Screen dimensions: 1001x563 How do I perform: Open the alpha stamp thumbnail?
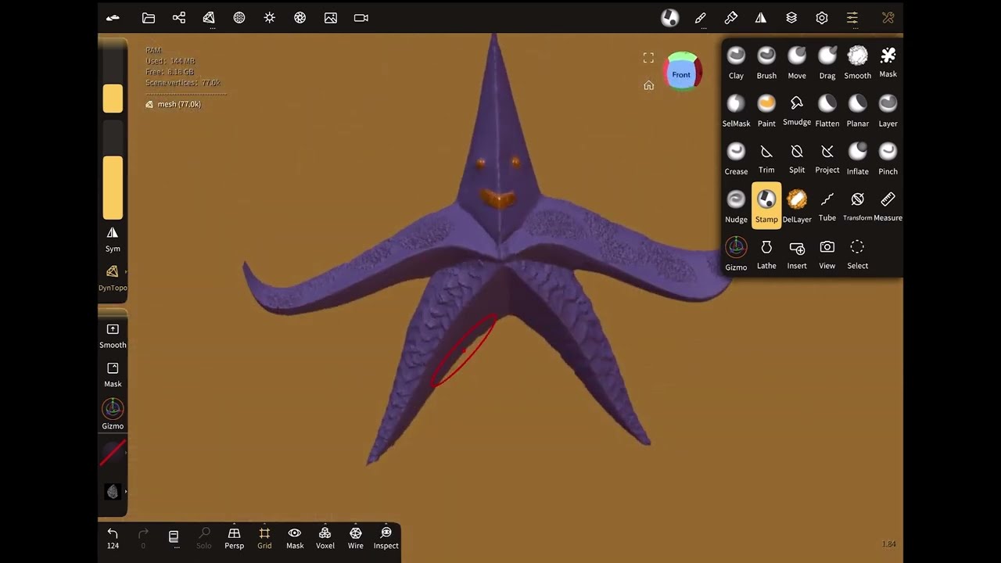click(x=113, y=492)
